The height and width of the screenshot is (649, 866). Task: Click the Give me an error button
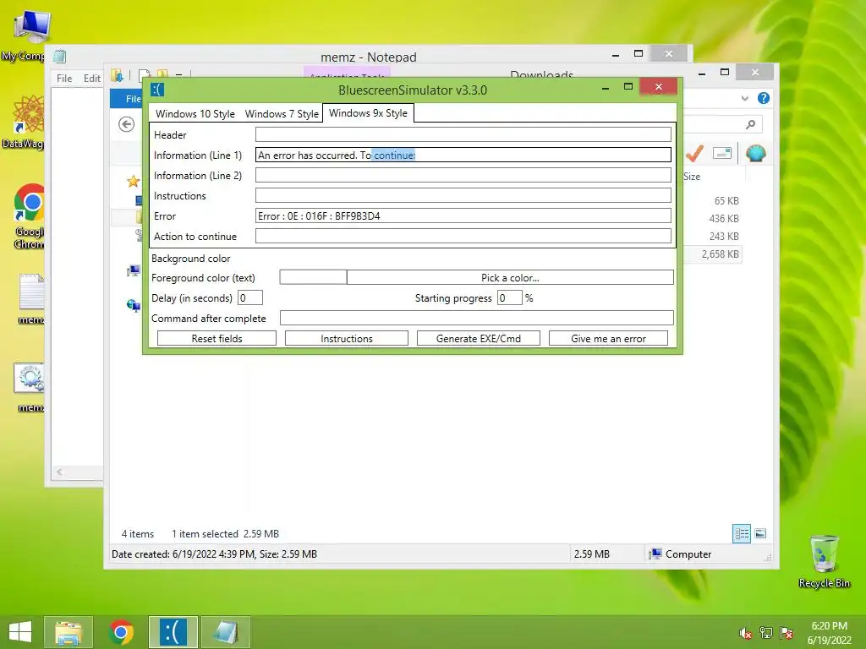click(x=608, y=338)
